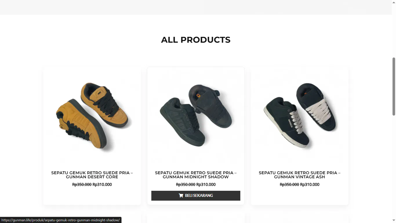
Task: Click the scrollbar track below the thumb
Action: tap(394, 168)
